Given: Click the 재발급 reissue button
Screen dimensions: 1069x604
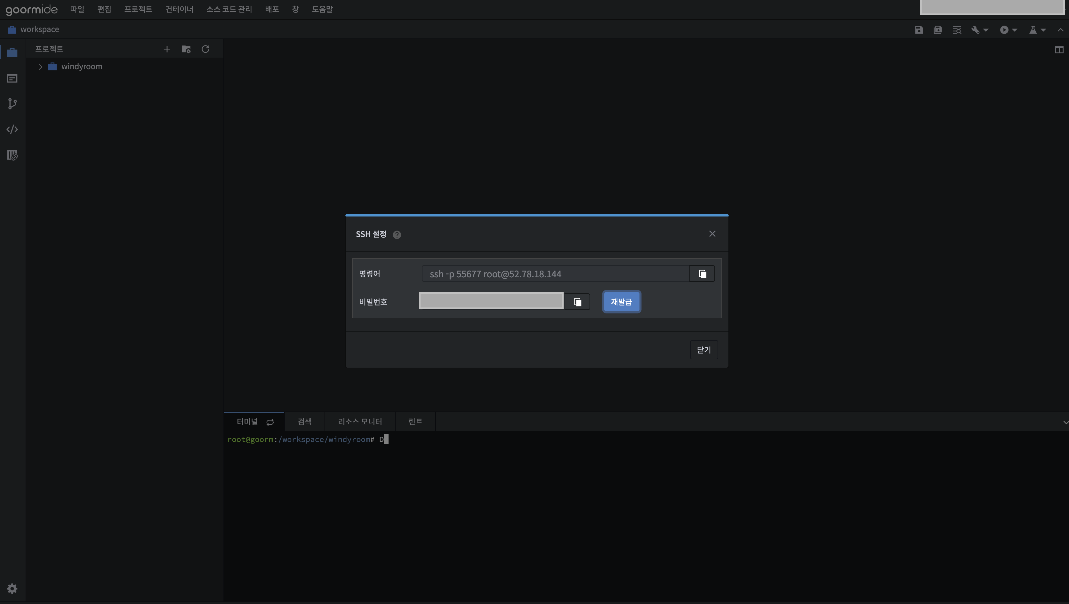Looking at the screenshot, I should coord(621,302).
